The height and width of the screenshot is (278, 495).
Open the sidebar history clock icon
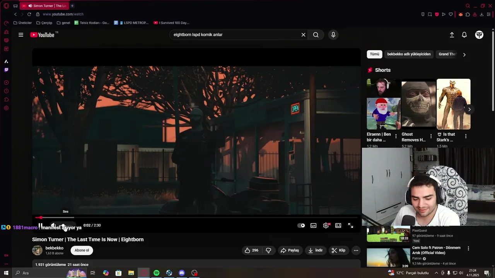[6, 91]
